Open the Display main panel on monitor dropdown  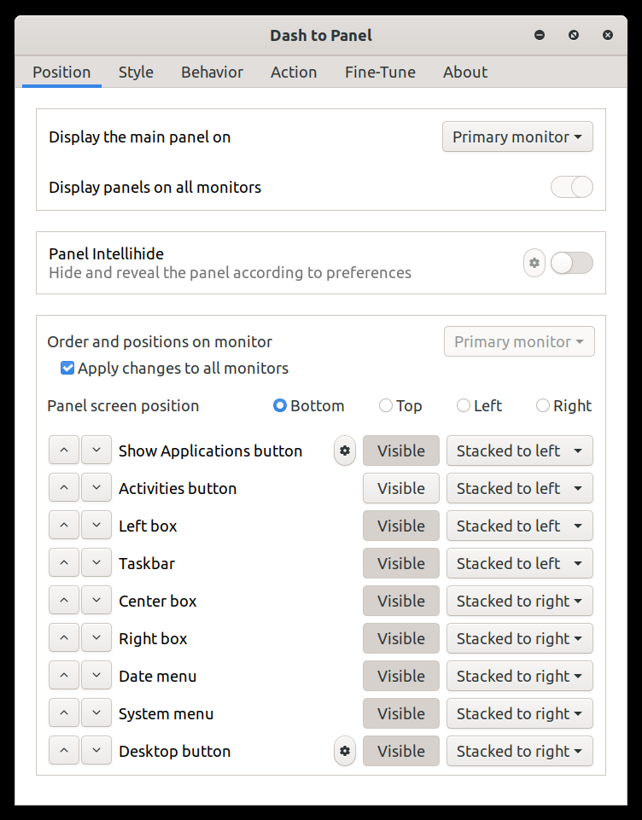click(x=517, y=137)
